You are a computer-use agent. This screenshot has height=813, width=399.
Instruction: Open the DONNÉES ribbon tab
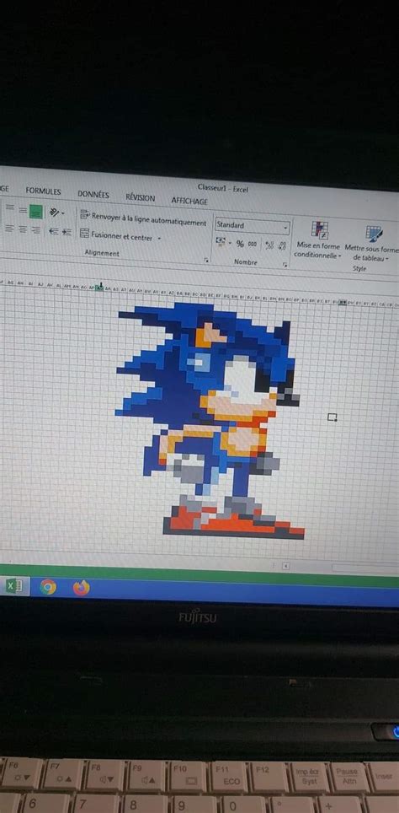tap(93, 194)
